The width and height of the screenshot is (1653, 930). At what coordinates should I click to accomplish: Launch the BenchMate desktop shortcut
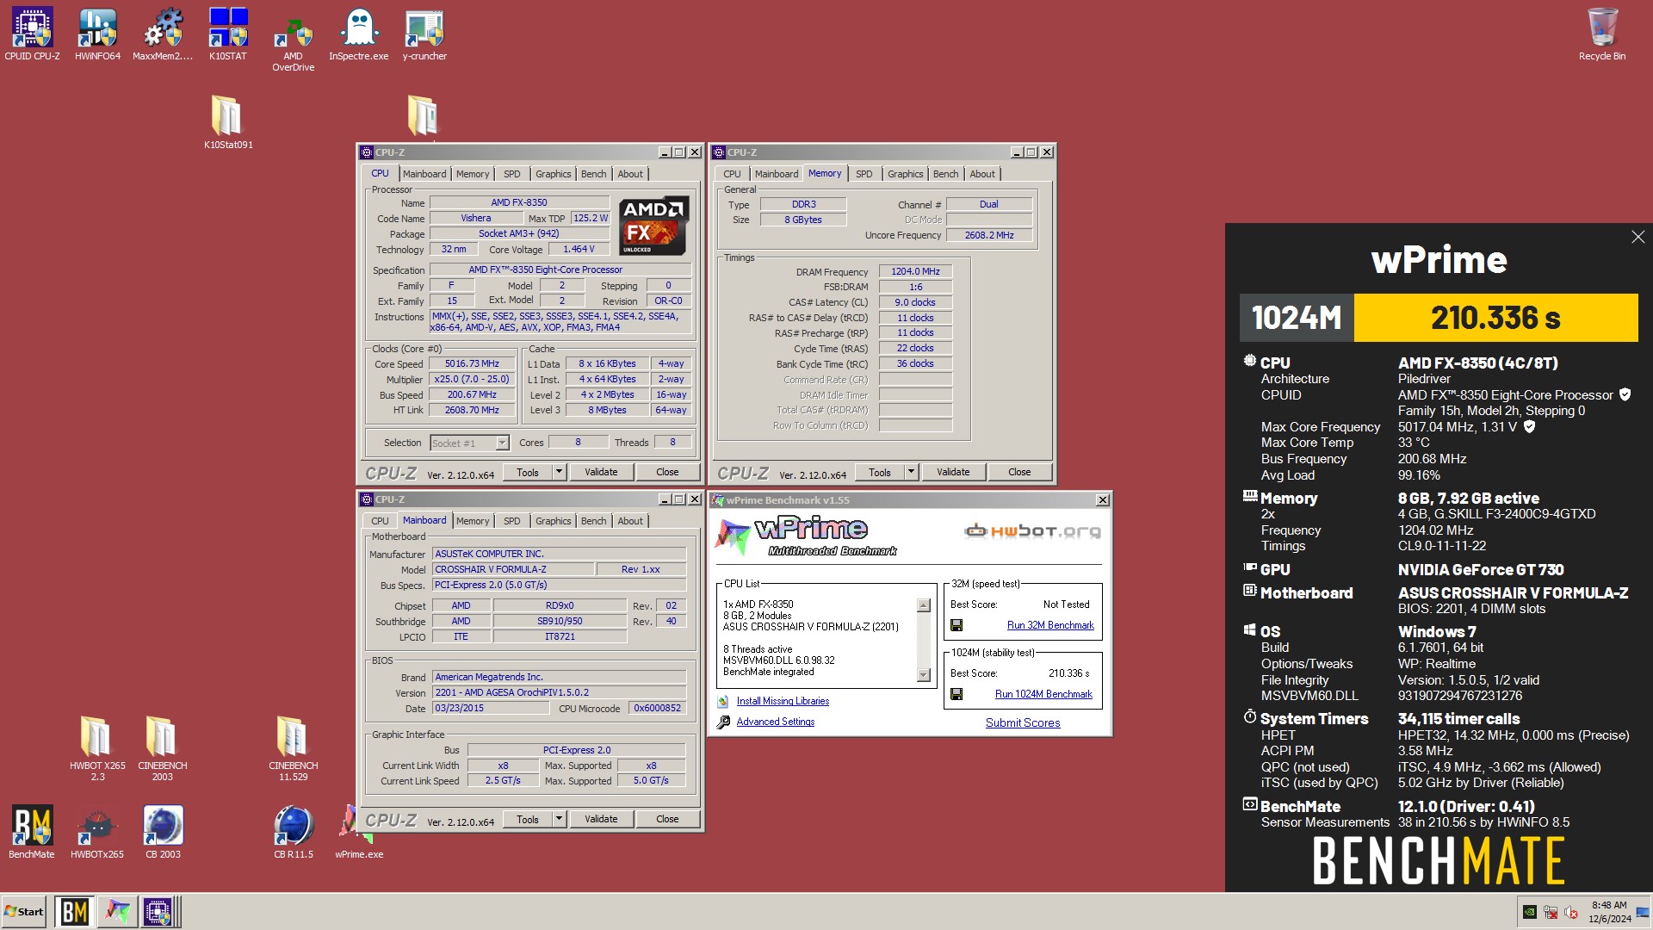pos(32,832)
